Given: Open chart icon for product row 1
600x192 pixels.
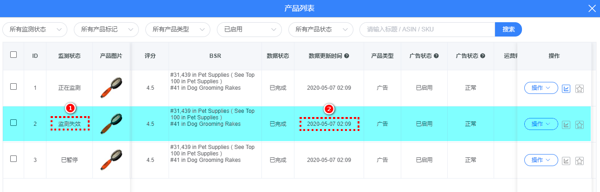Looking at the screenshot, I should [566, 88].
